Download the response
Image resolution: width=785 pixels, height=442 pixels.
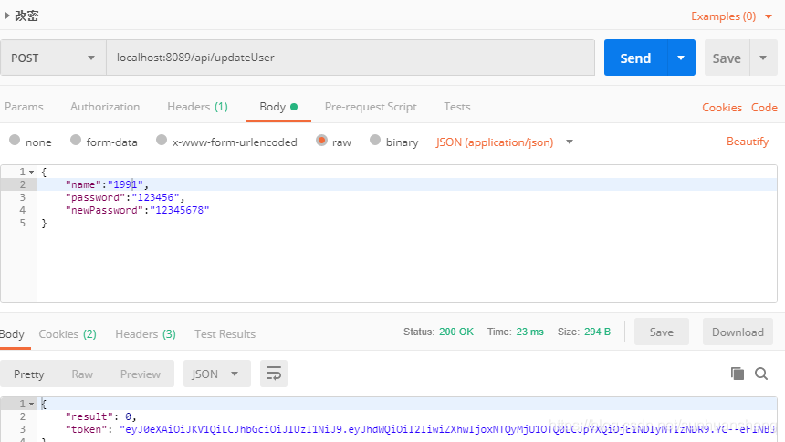tap(738, 331)
